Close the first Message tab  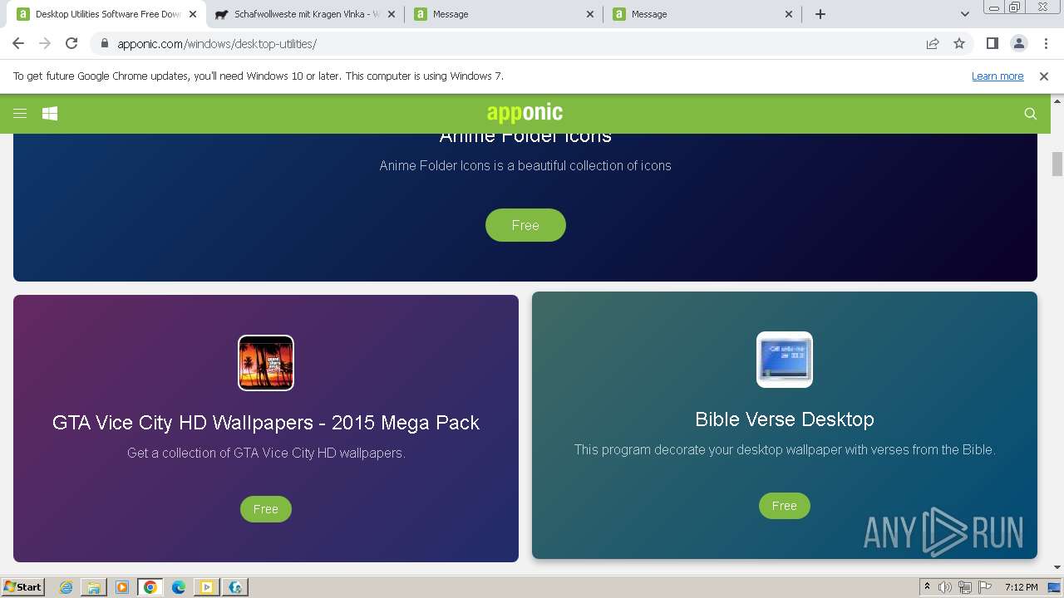click(x=590, y=14)
